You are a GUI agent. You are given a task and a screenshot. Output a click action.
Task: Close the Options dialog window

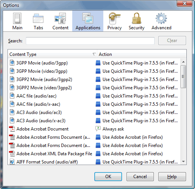click(x=185, y=3)
